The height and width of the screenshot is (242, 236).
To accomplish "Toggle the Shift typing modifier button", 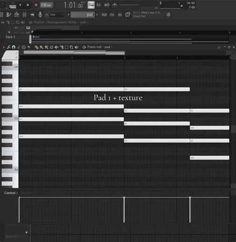I will 104,14.
